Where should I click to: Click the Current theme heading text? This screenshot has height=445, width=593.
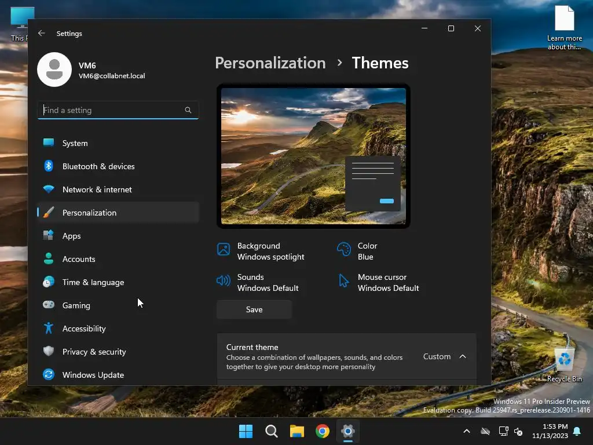pyautogui.click(x=252, y=347)
